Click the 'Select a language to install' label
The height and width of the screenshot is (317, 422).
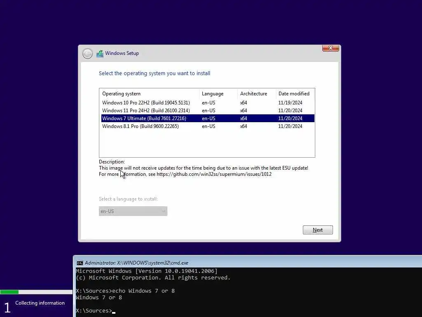(129, 199)
